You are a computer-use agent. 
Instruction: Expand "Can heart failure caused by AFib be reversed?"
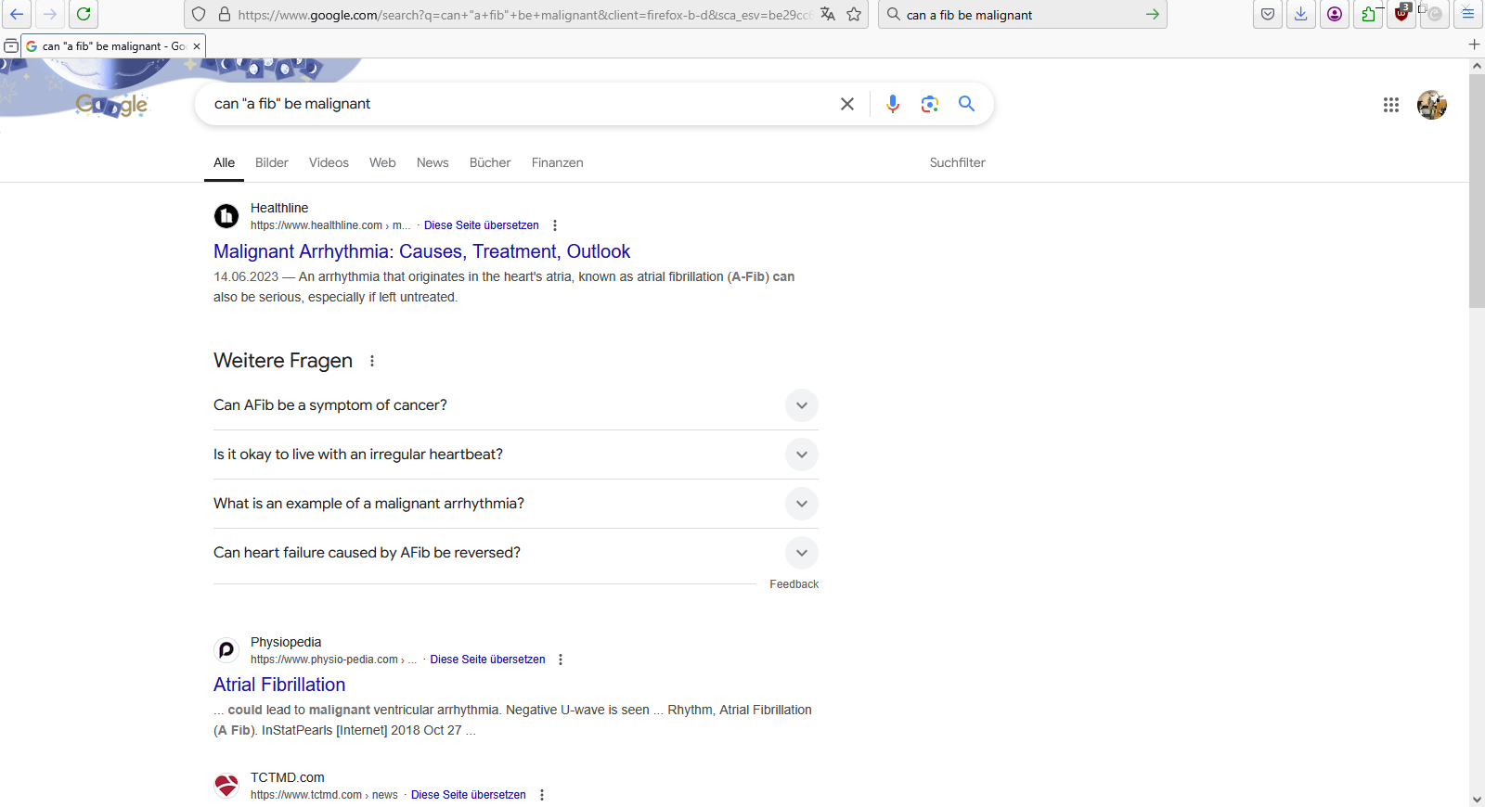point(801,553)
